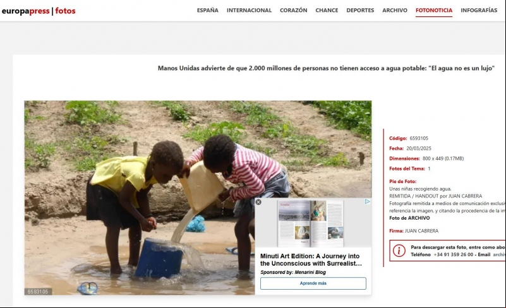Click the archive email link in download box
Screen dimensions: 506x308
499,254
